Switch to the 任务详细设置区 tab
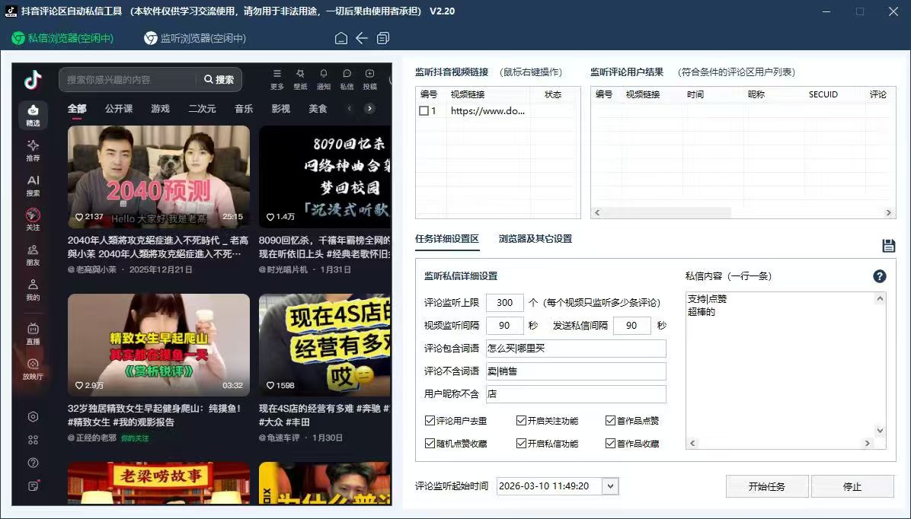The width and height of the screenshot is (911, 519). (x=447, y=239)
